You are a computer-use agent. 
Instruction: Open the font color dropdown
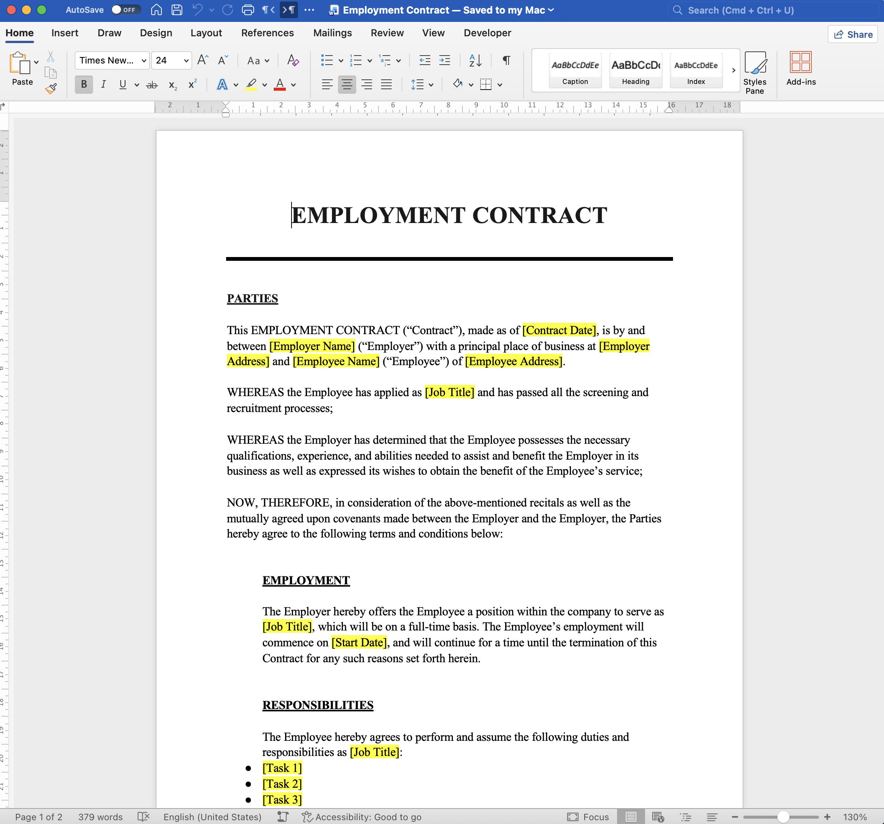point(293,84)
